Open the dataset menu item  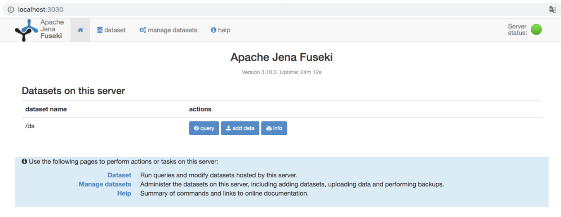[x=111, y=30]
